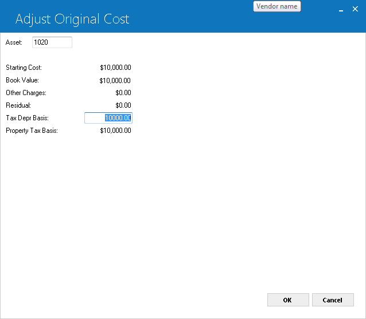Click the Starting Cost $10,000.00 value

coord(115,68)
